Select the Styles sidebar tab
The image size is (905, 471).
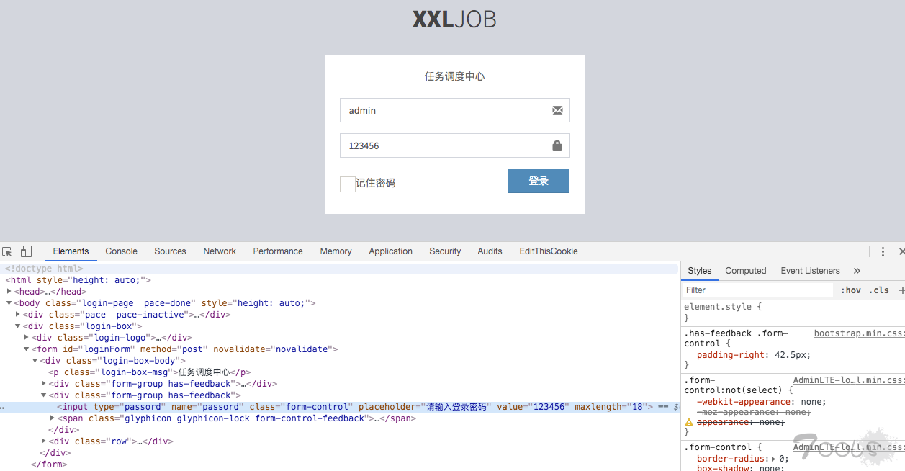click(x=699, y=271)
